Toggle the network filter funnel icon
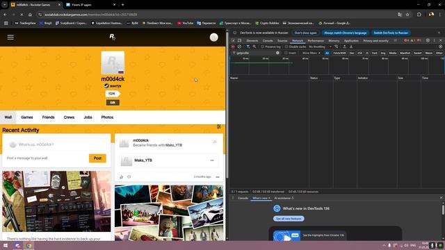Screen dimensions: 445x250 coord(248,47)
